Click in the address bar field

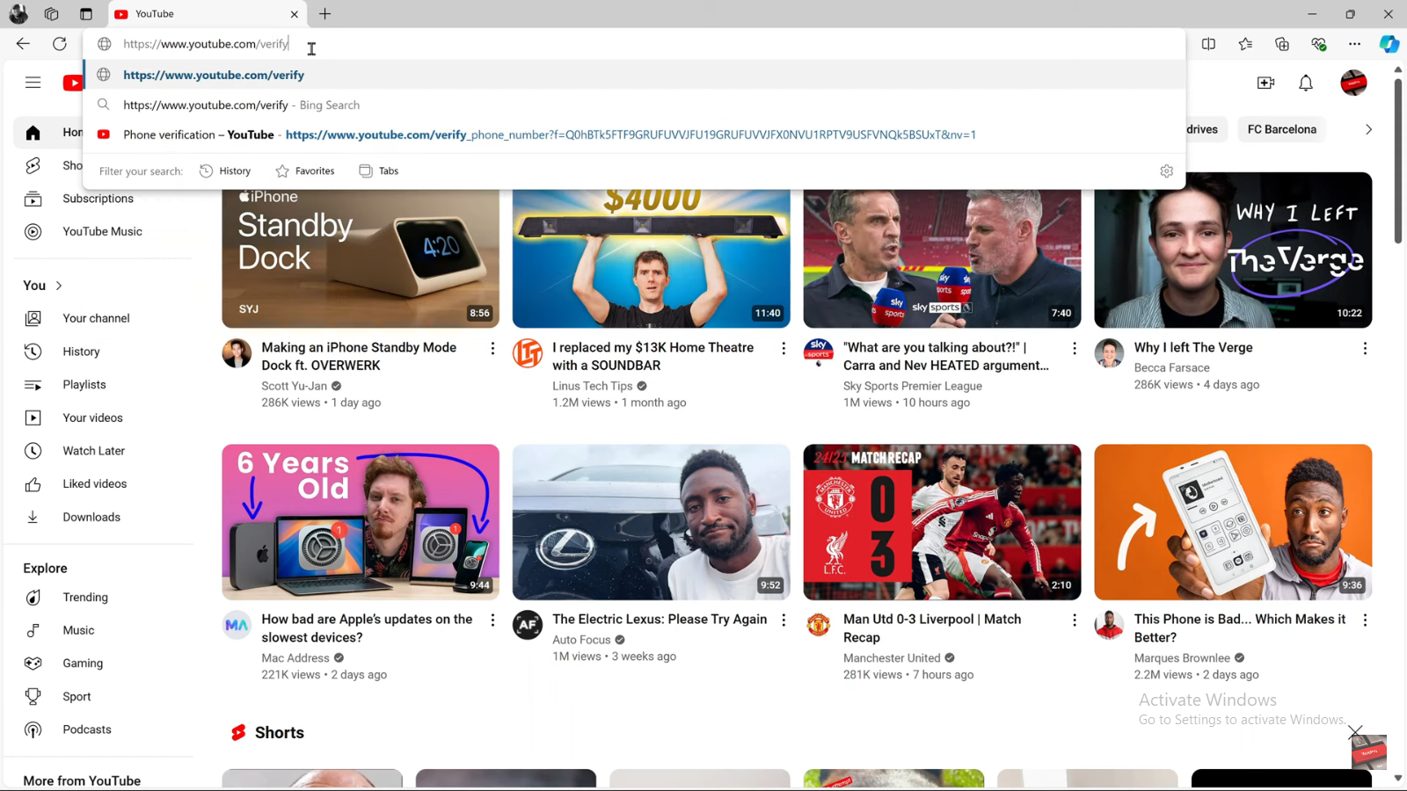point(634,44)
